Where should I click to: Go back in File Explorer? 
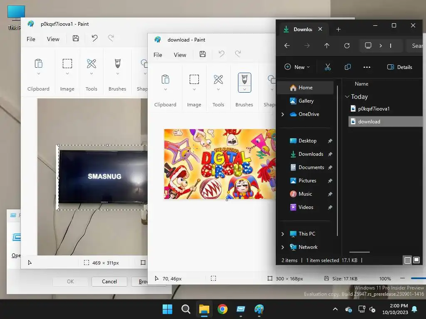click(287, 46)
